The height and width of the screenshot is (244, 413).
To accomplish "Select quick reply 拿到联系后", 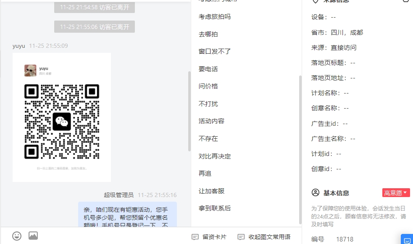I will pyautogui.click(x=215, y=208).
